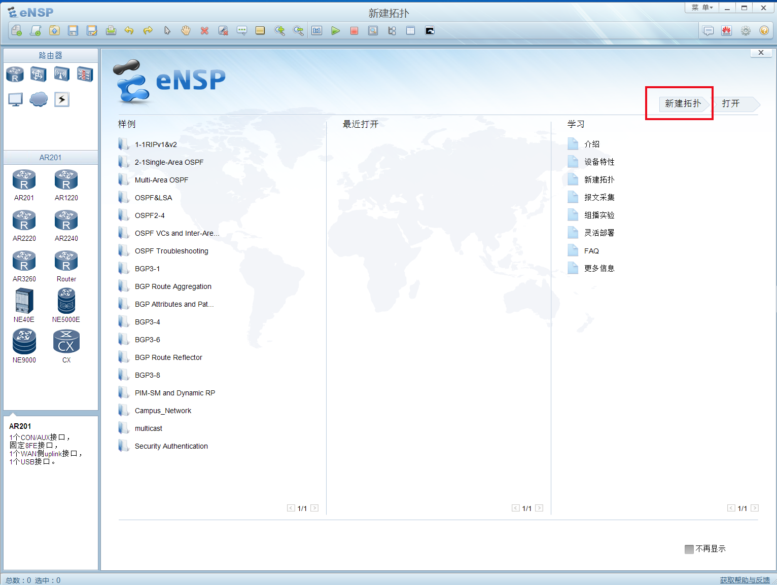Select the WLAN wireless device category icon
The height and width of the screenshot is (585, 777).
click(x=61, y=75)
